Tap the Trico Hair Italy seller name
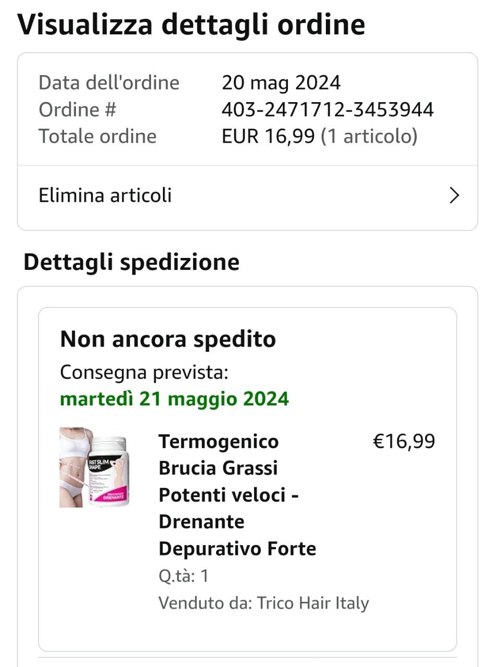The width and height of the screenshot is (494, 667). [x=313, y=603]
